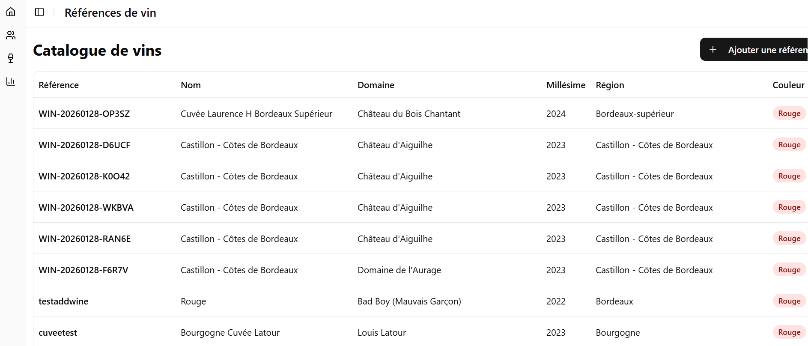The width and height of the screenshot is (808, 346).
Task: Click the Rouge badge for WIN-20260128-OP3SZ
Action: click(789, 113)
